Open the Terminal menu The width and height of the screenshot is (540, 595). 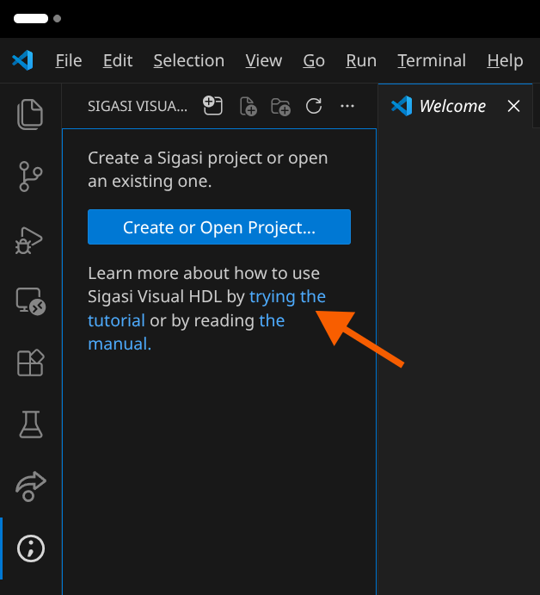(x=432, y=60)
